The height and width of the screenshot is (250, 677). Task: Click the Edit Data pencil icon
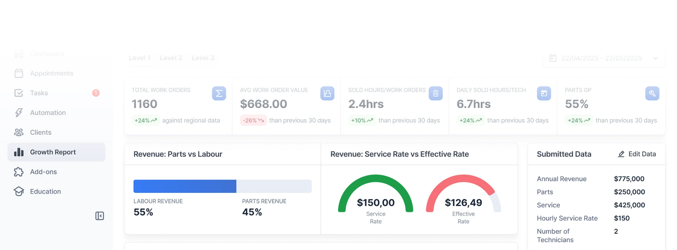coord(621,154)
